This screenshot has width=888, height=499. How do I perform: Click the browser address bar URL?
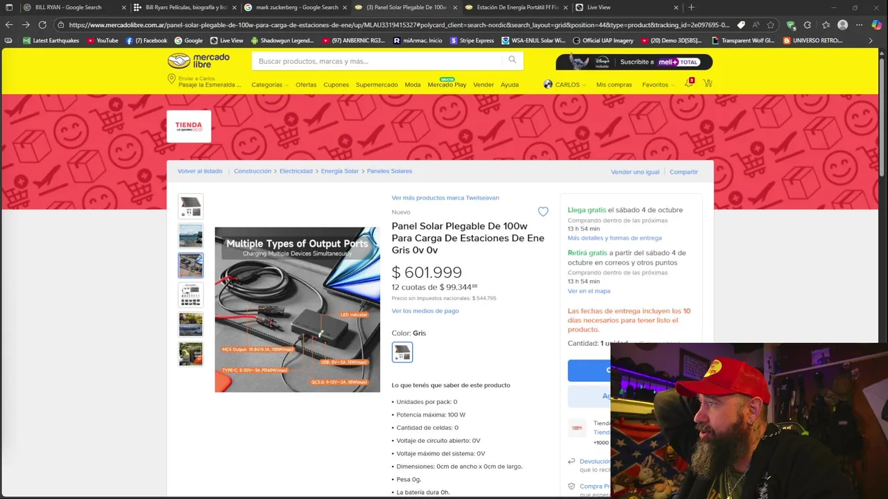tap(399, 25)
